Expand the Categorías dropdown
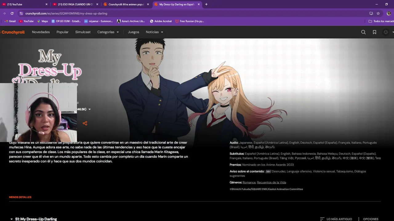Viewport: 394px width, 221px height. [108, 32]
